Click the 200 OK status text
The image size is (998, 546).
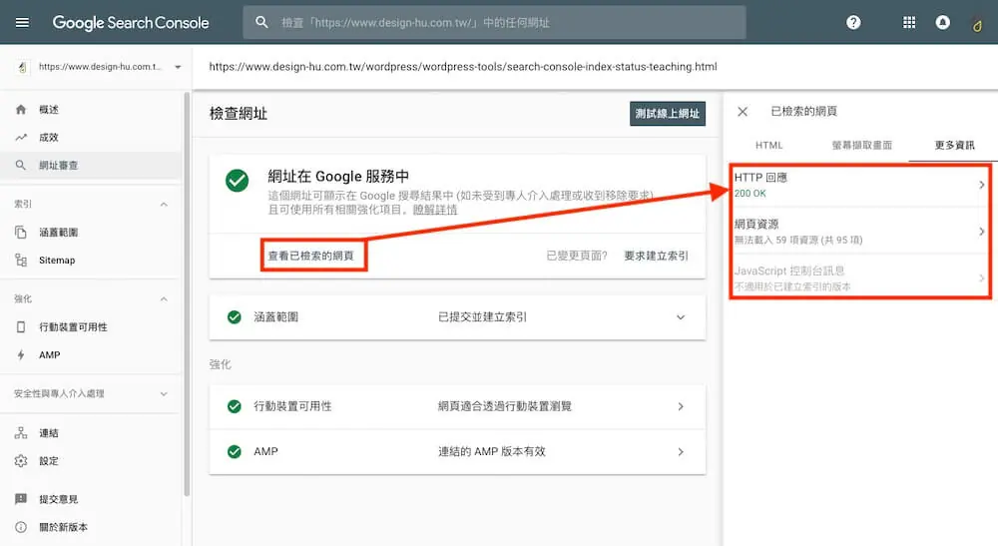(x=749, y=194)
